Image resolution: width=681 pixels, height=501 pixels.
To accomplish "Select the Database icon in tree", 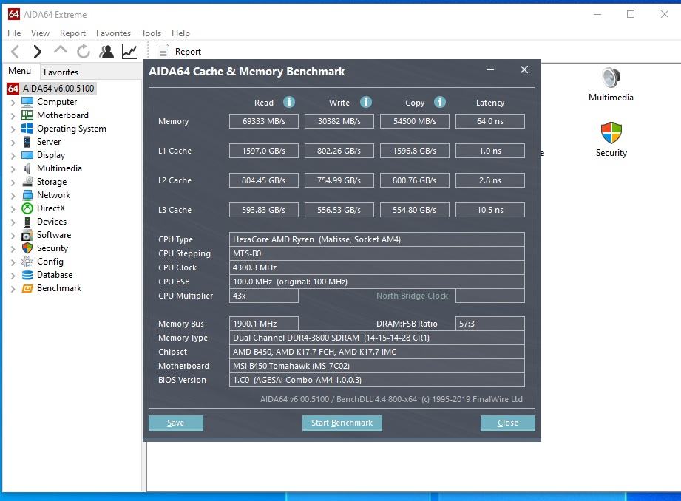I will (x=27, y=275).
